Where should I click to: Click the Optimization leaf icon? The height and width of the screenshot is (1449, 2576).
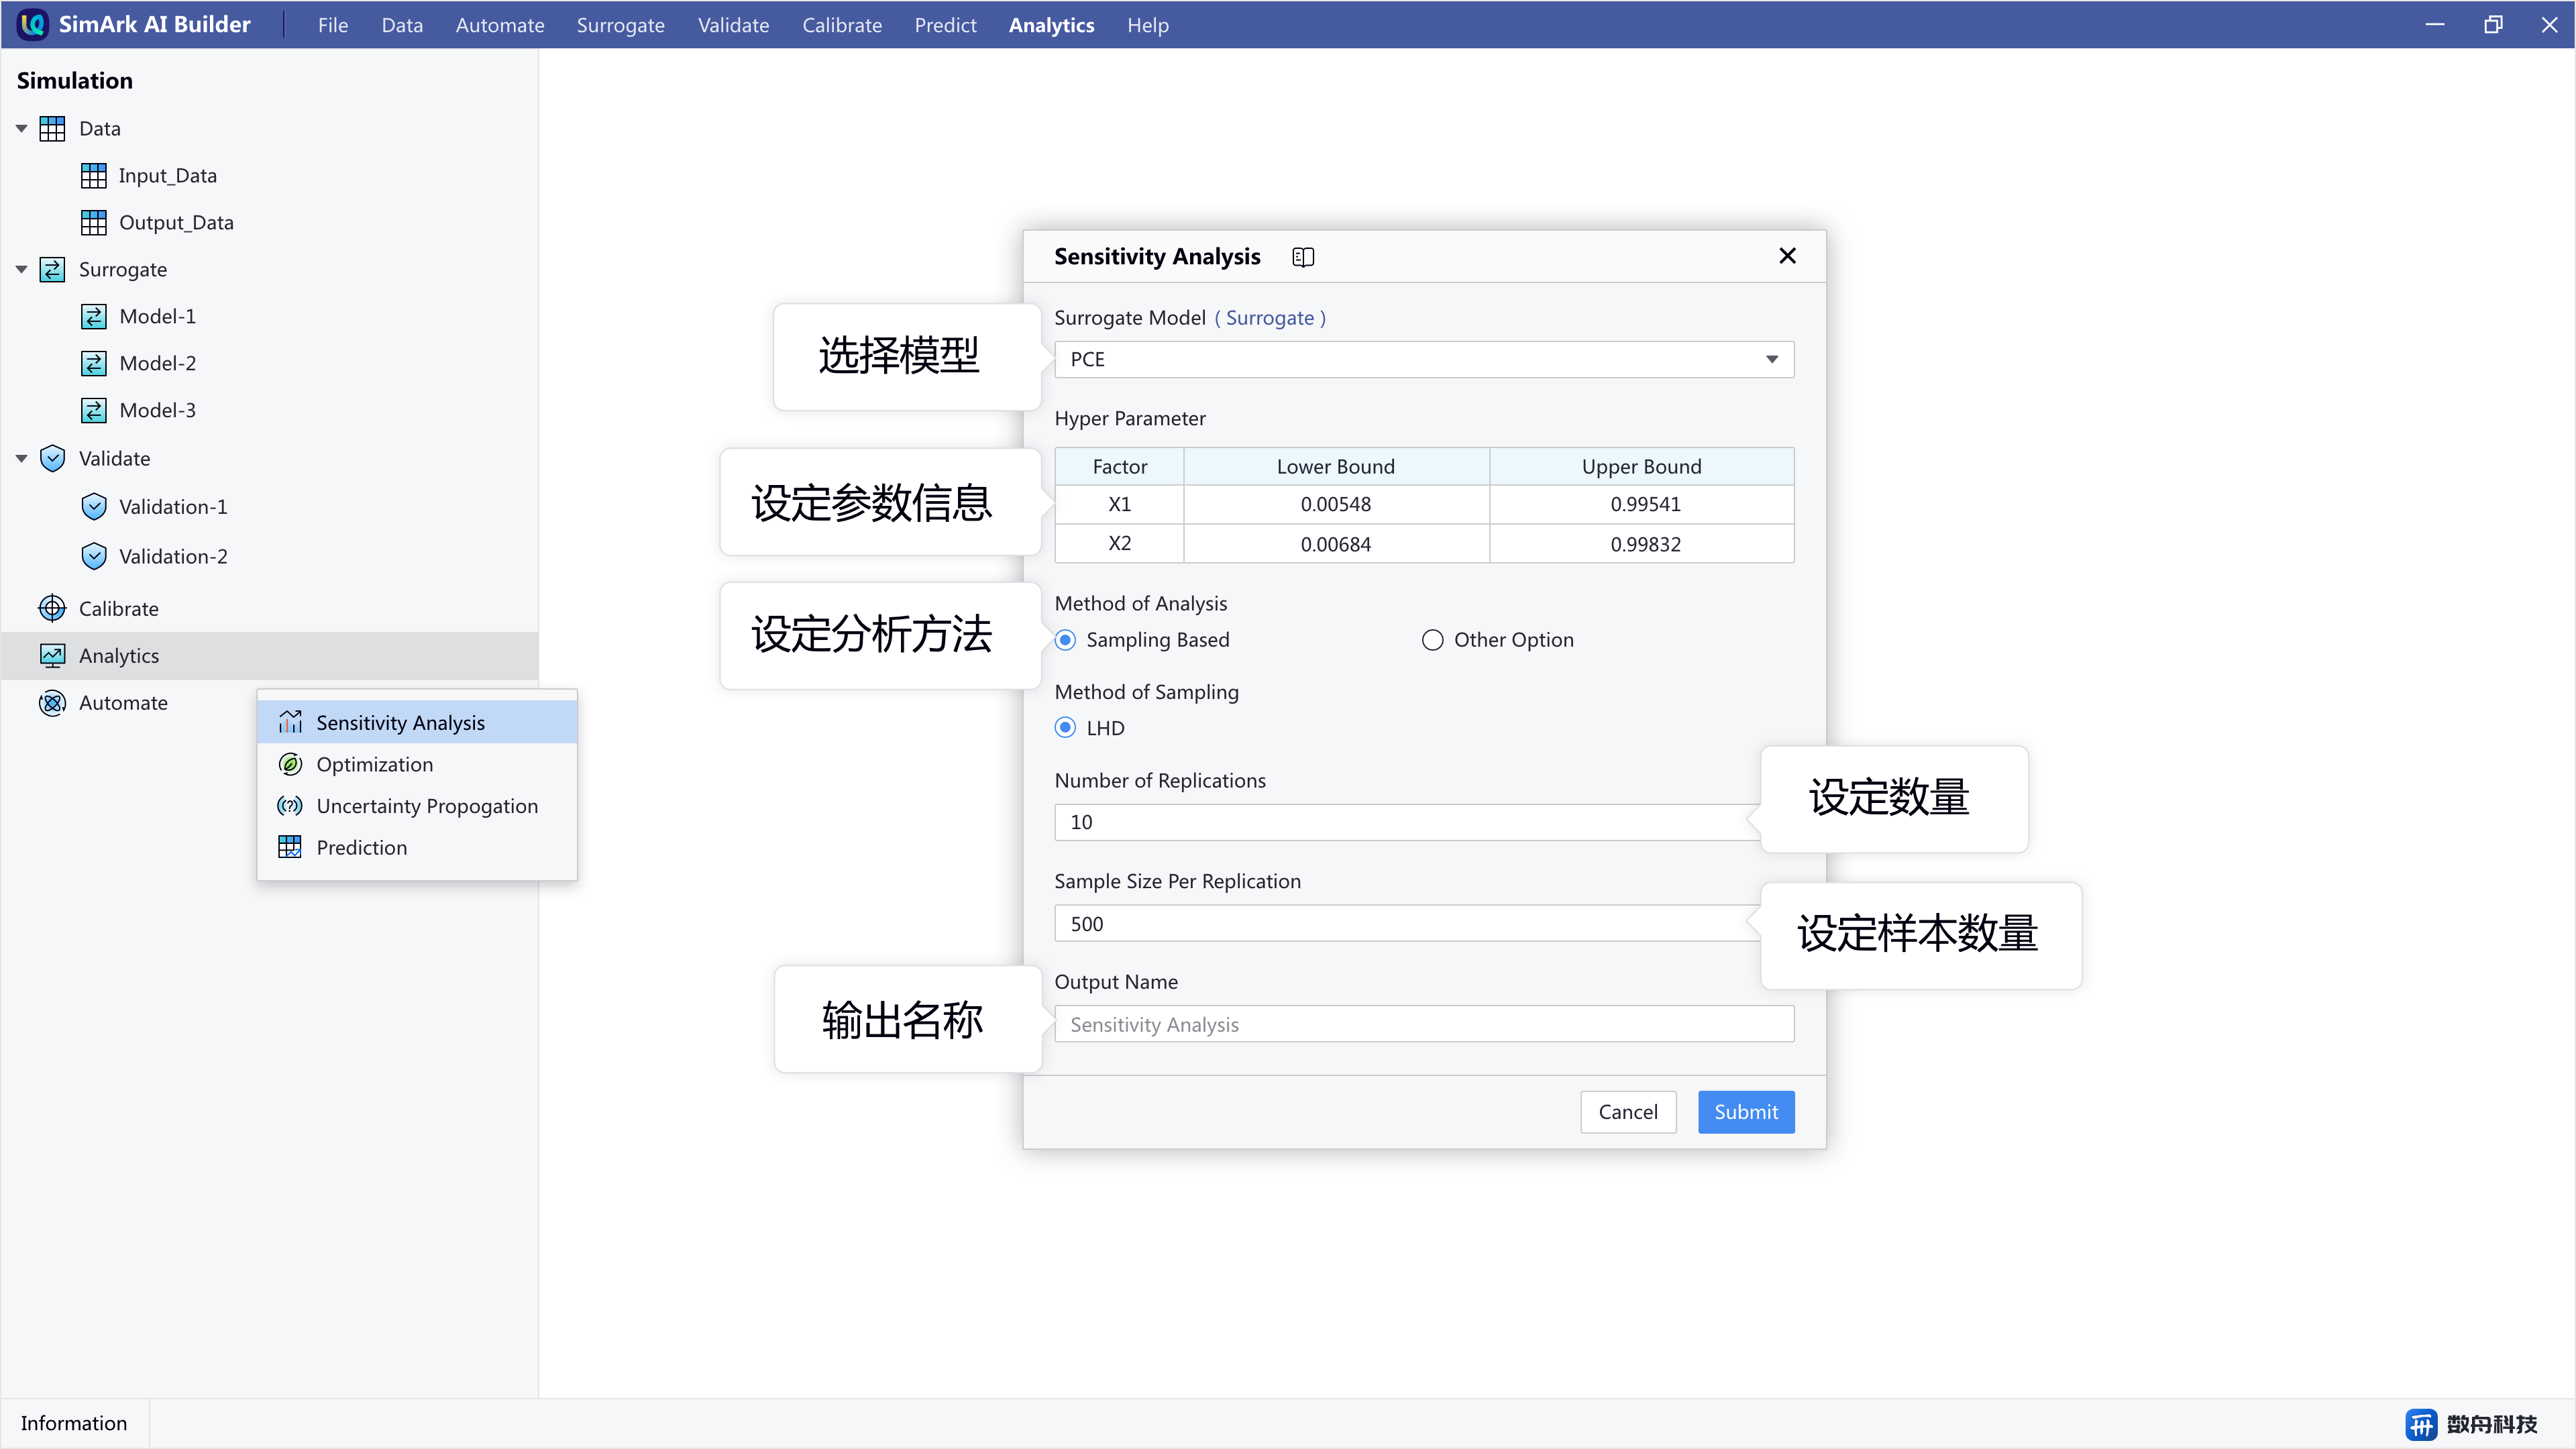pos(290,764)
